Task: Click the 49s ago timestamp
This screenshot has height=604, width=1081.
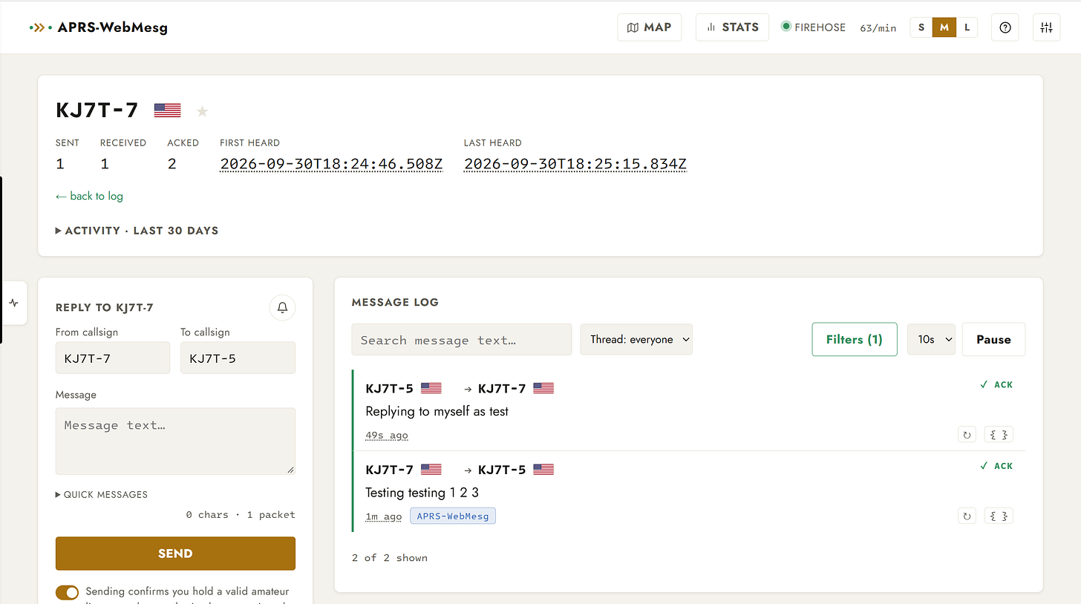Action: pyautogui.click(x=387, y=436)
